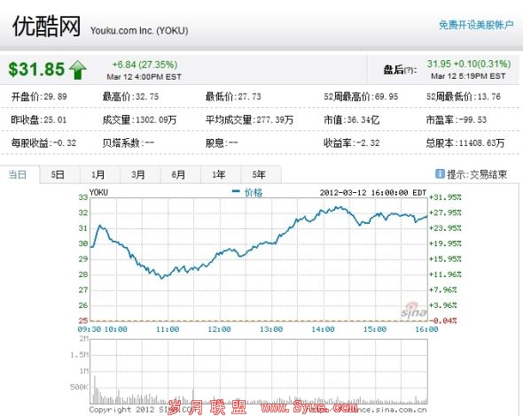Select the 当日 chart tab
Screen dimensions: 523x416
click(x=18, y=174)
